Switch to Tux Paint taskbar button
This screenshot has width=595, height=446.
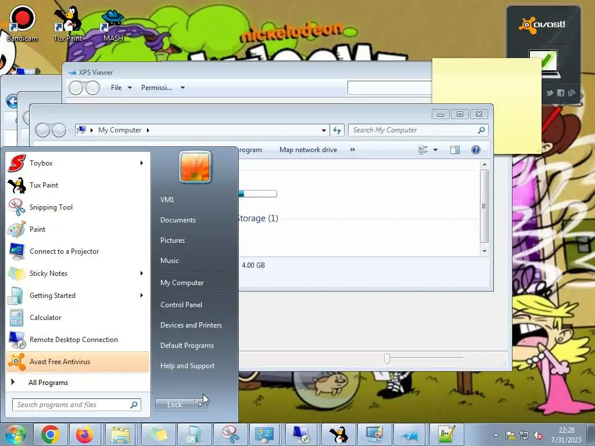[338, 434]
